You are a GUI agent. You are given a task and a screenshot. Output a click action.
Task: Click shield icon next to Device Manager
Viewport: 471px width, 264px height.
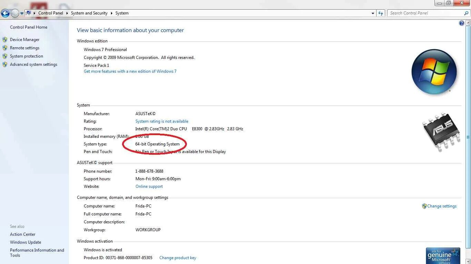pos(5,40)
